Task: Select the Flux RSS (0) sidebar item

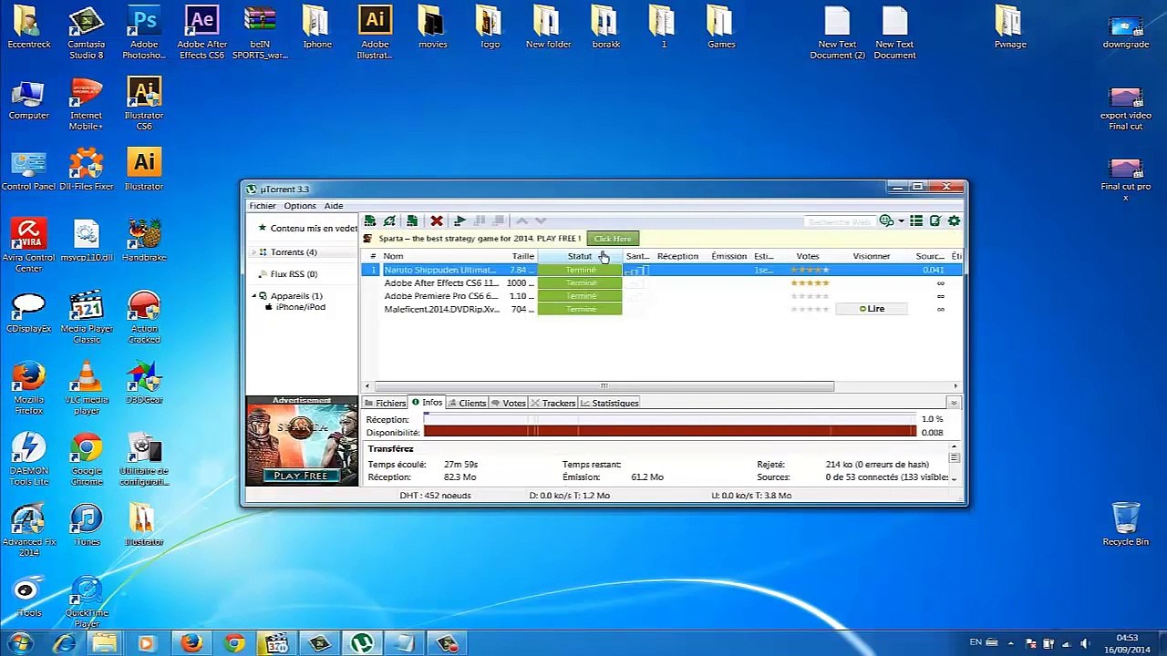Action: click(x=294, y=274)
